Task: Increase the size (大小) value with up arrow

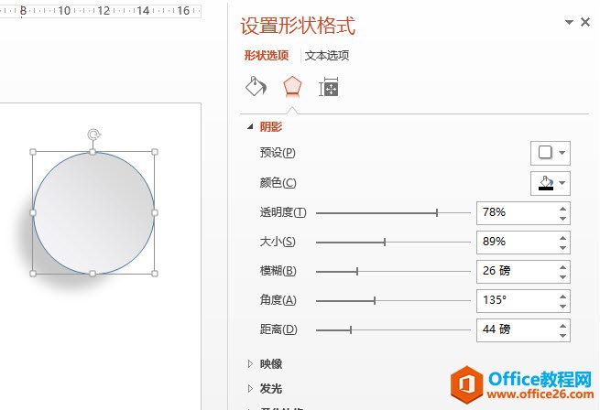Action: coord(562,237)
